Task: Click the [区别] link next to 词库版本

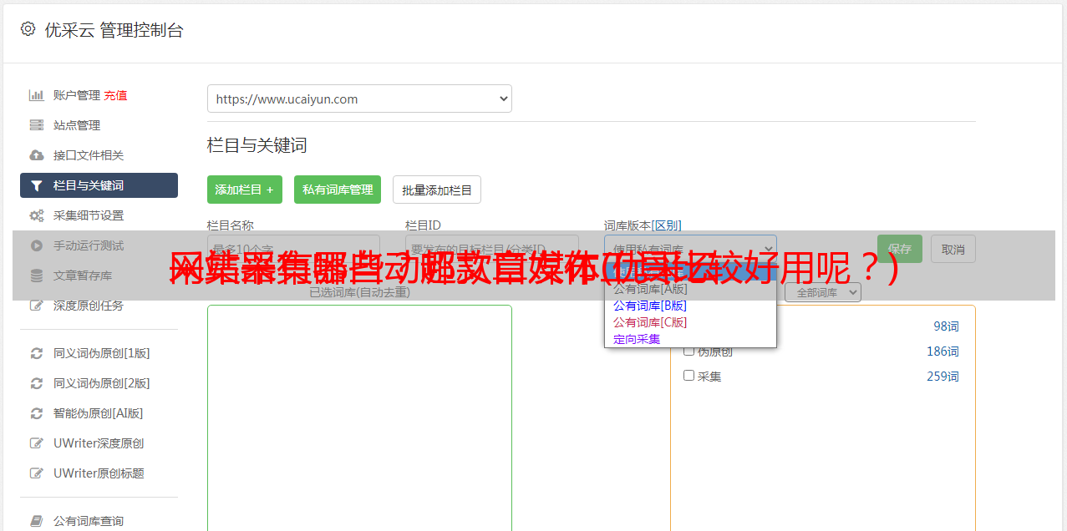Action: coord(667,225)
